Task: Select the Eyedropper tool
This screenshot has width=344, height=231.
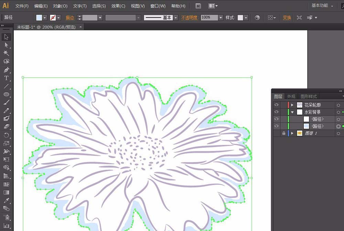Action: tap(6, 200)
